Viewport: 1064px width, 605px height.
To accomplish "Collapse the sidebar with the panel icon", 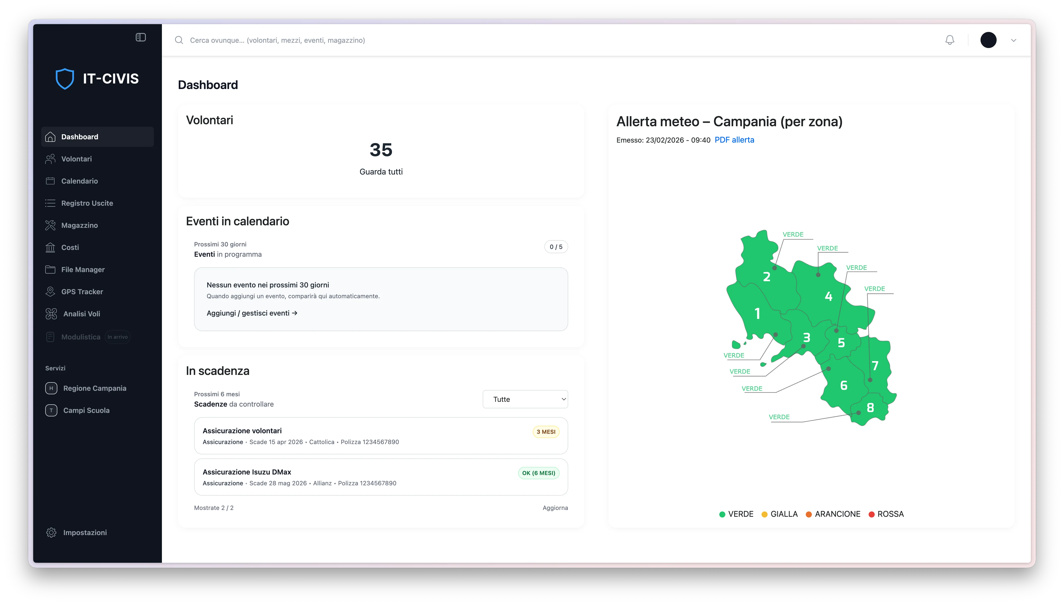I will [x=141, y=37].
